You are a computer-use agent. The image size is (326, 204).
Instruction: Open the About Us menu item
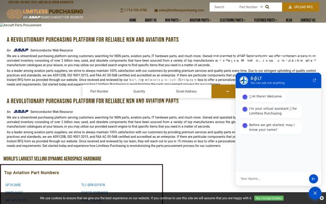click(x=150, y=20)
